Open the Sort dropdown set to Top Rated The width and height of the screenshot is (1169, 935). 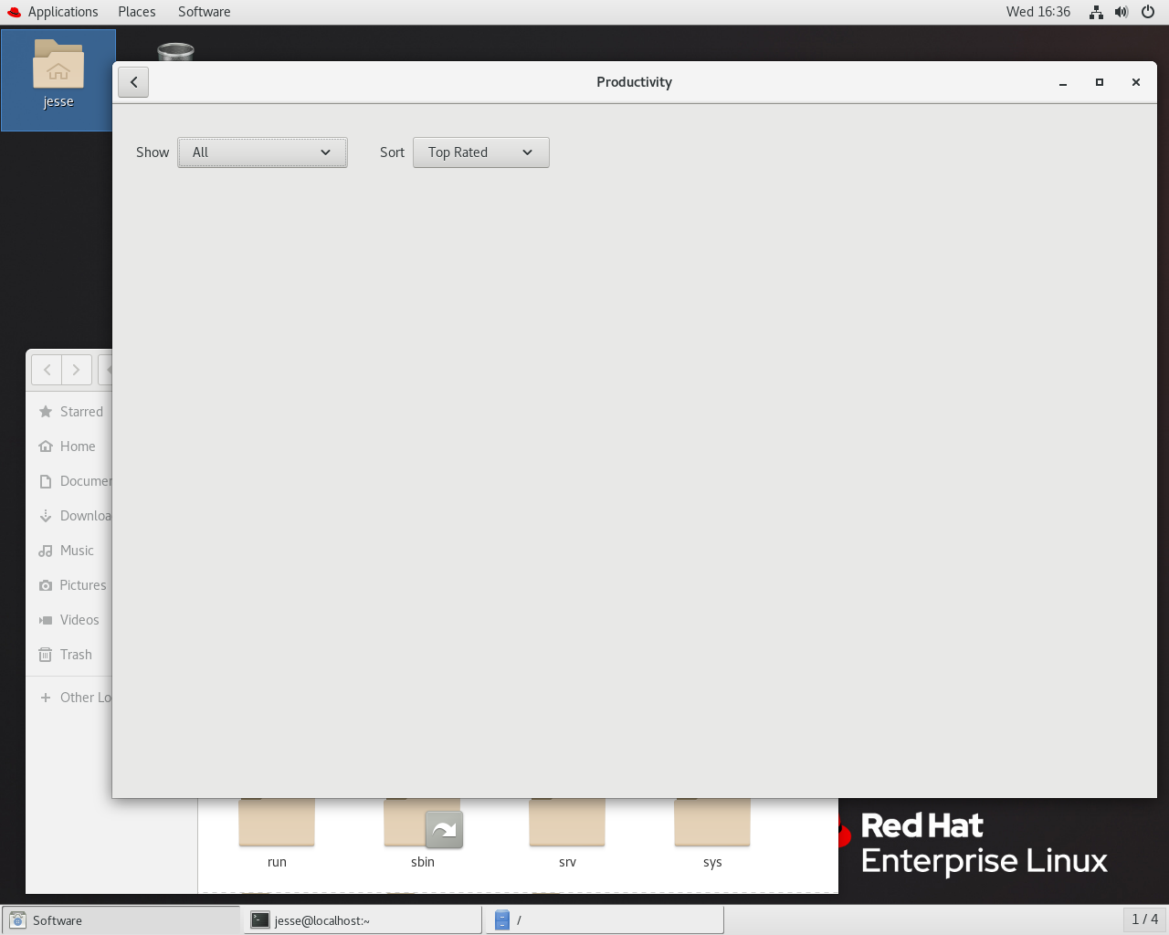(481, 152)
